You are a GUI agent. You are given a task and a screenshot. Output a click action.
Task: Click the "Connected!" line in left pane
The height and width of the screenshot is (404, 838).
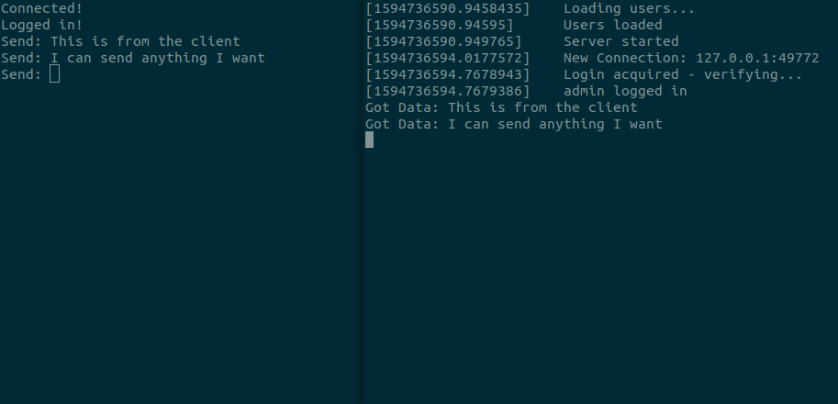click(41, 8)
